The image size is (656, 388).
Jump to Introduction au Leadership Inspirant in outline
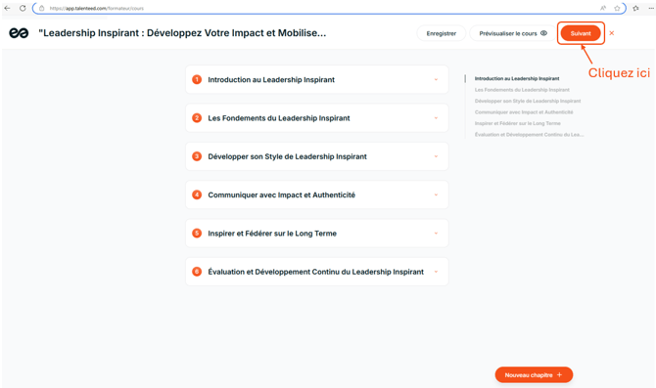(x=517, y=78)
